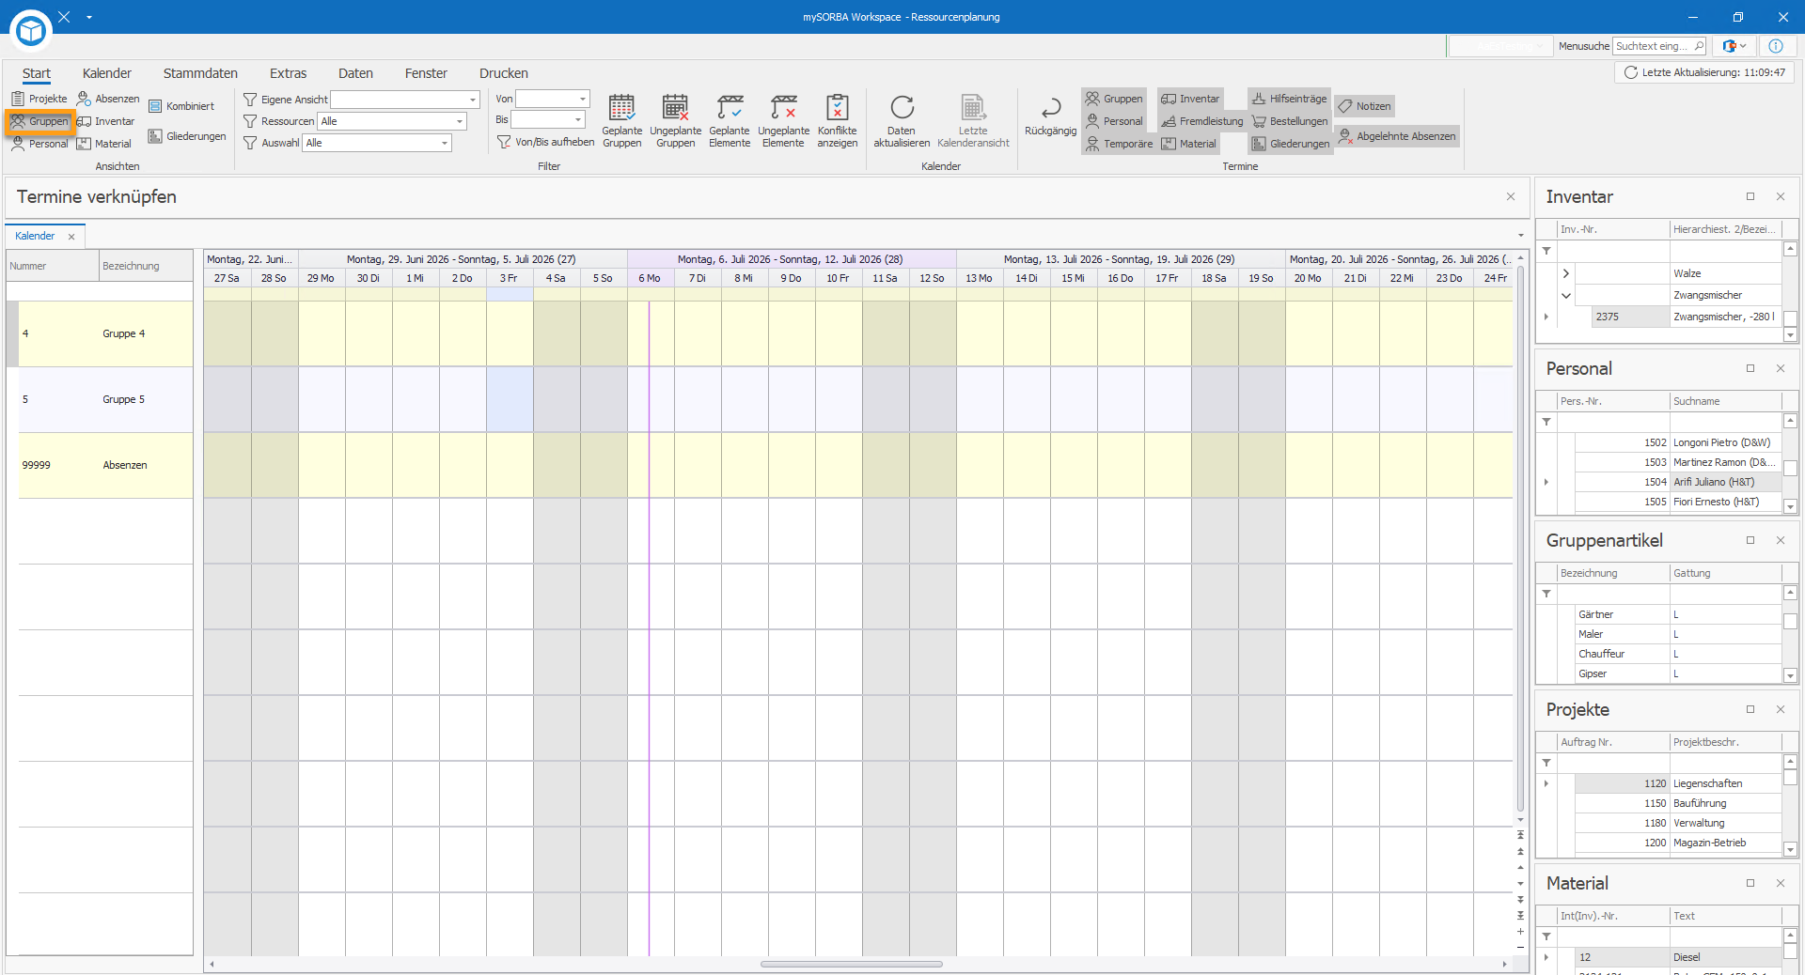1805x975 pixels.
Task: Open the Eigene Ansicht dropdown
Action: click(x=472, y=100)
